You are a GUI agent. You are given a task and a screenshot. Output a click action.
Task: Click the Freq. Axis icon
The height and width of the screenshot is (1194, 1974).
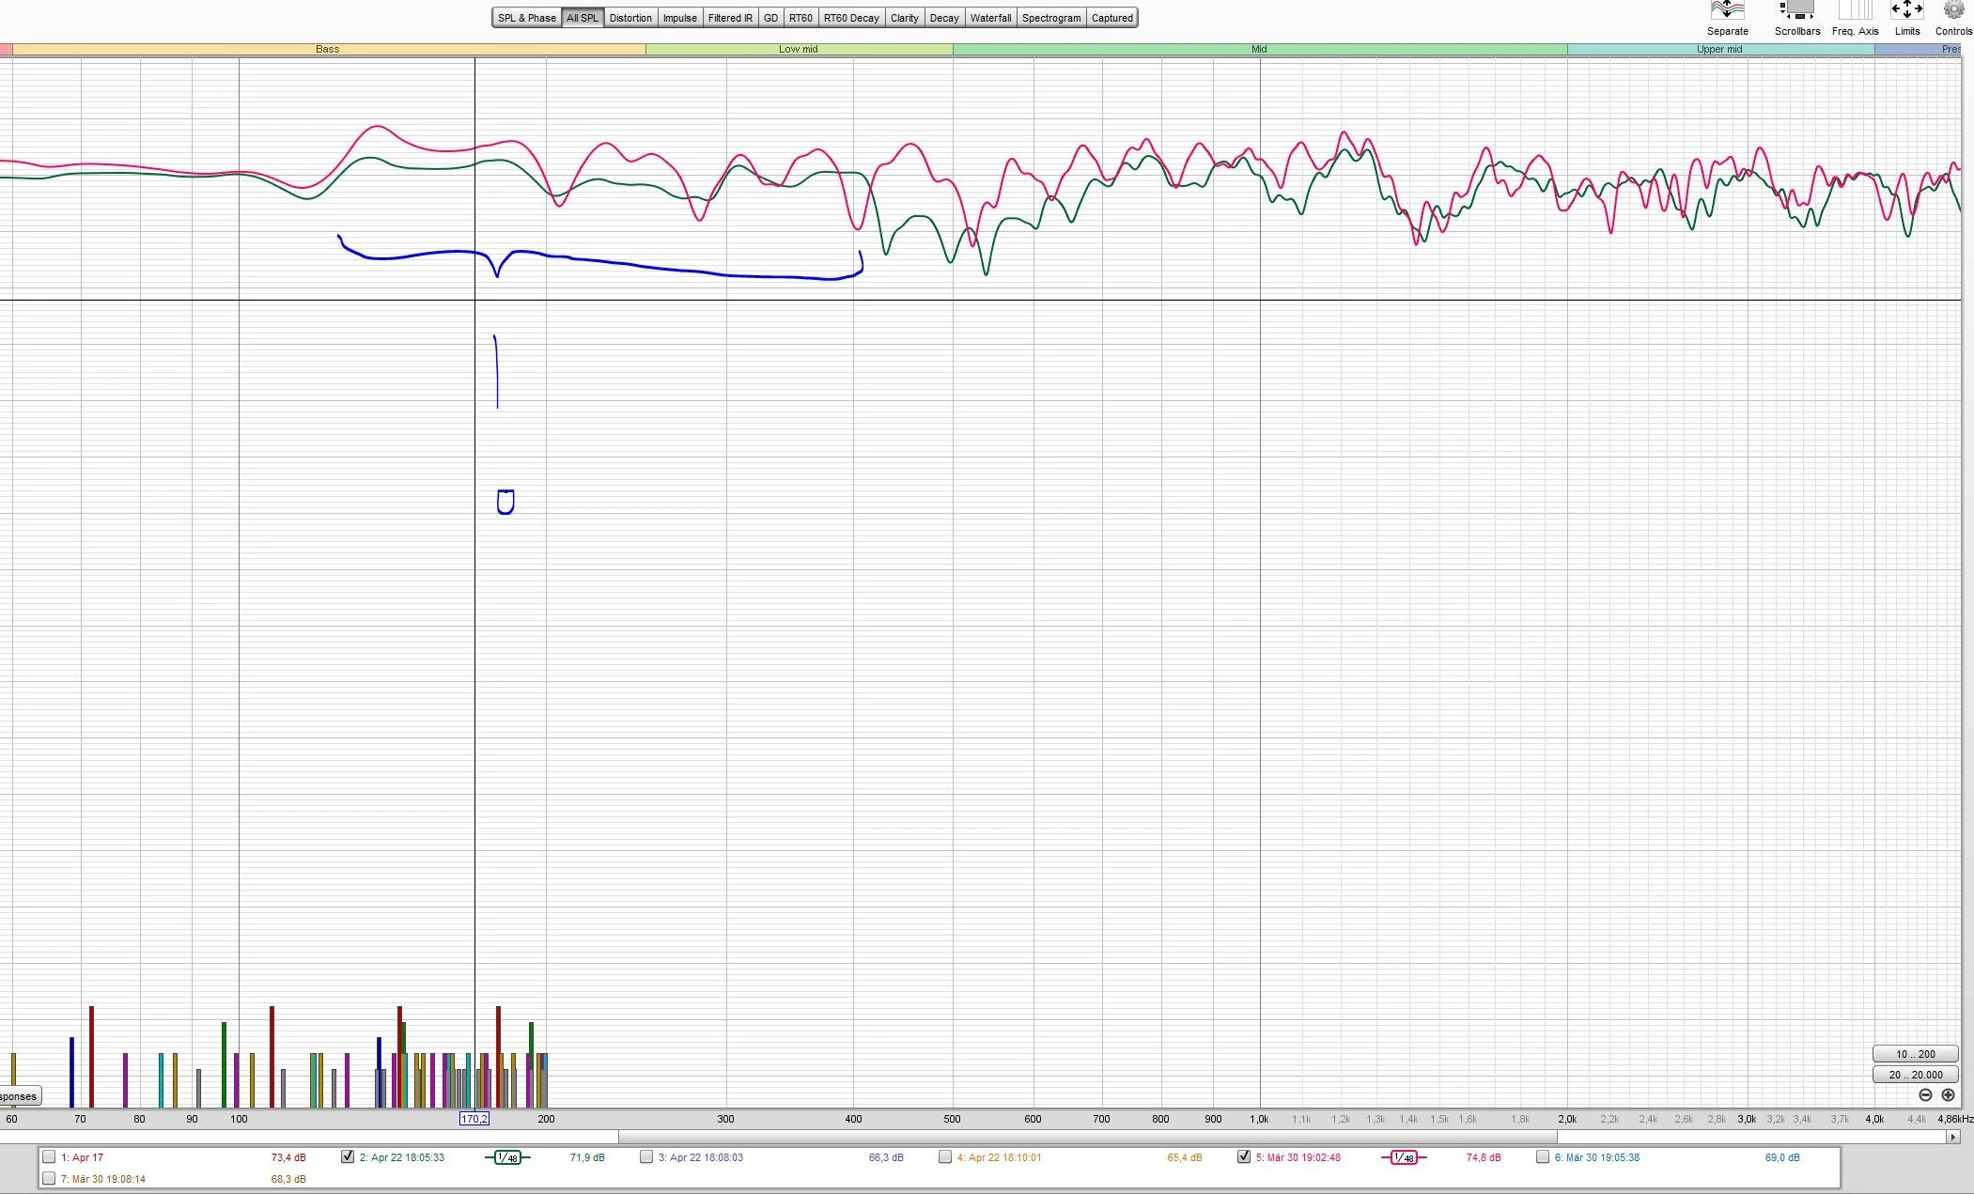click(x=1855, y=10)
